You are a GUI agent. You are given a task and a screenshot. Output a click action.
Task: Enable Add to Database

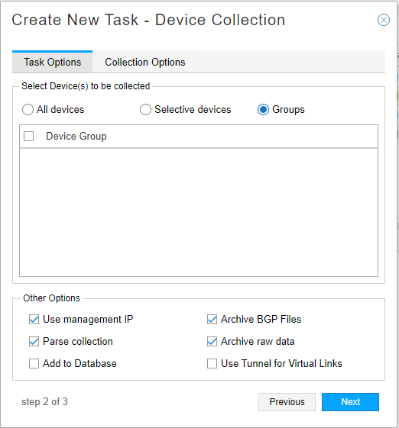(34, 364)
